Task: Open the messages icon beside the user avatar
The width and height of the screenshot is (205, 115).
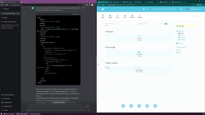Action: pos(181,9)
